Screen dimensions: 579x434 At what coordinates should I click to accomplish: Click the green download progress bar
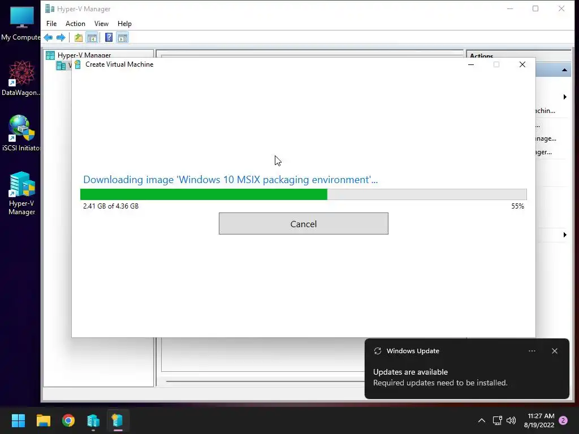tap(303, 194)
